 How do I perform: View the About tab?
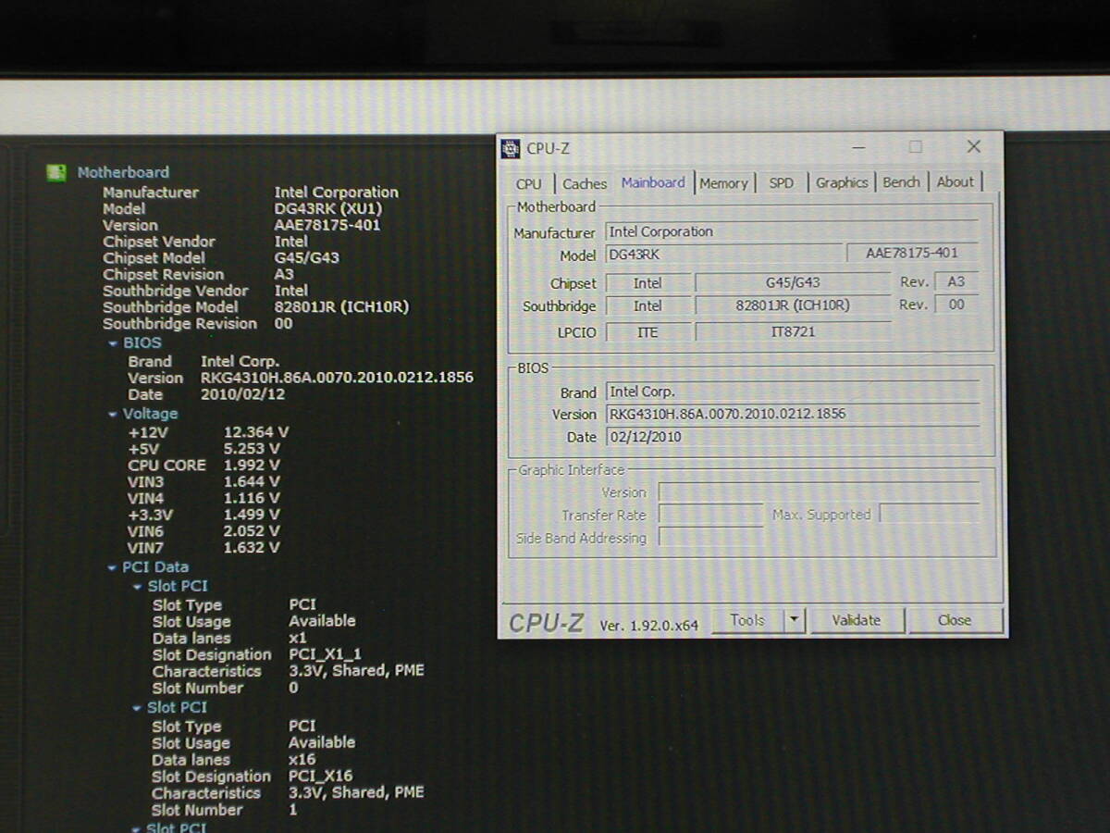[x=955, y=182]
